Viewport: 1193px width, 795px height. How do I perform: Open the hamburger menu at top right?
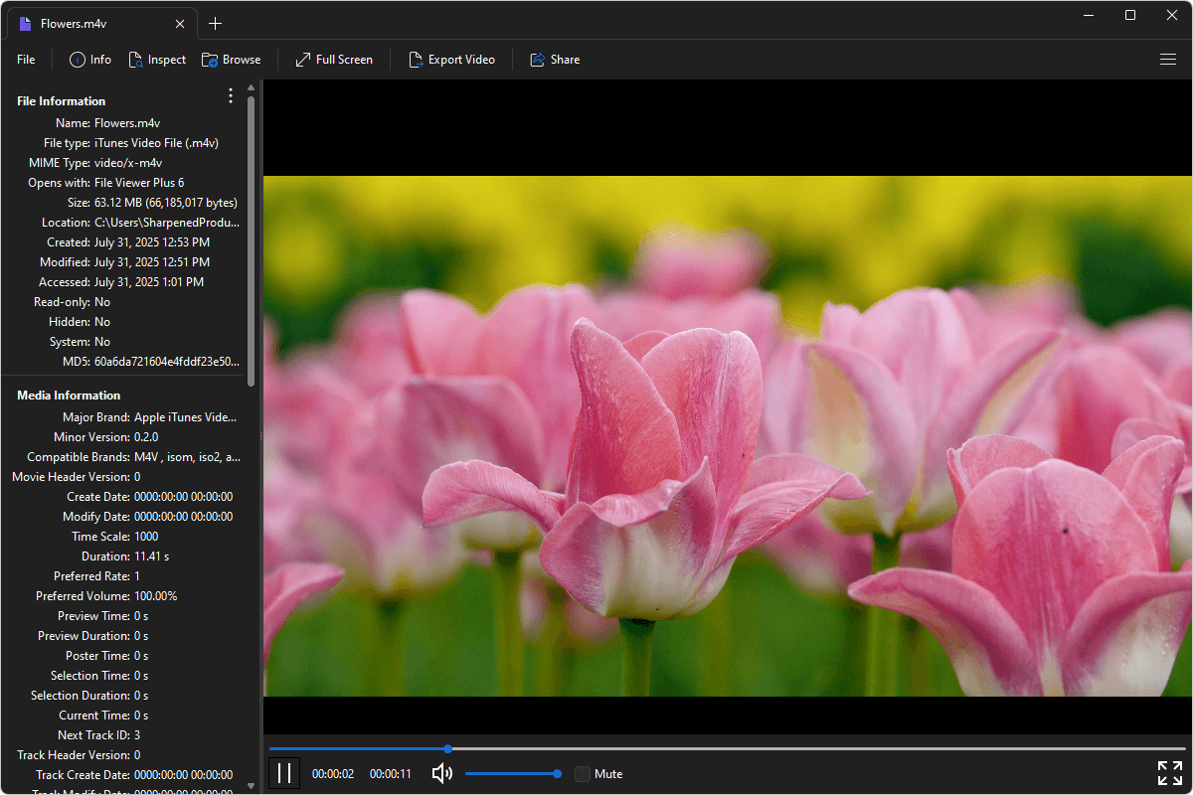1168,60
